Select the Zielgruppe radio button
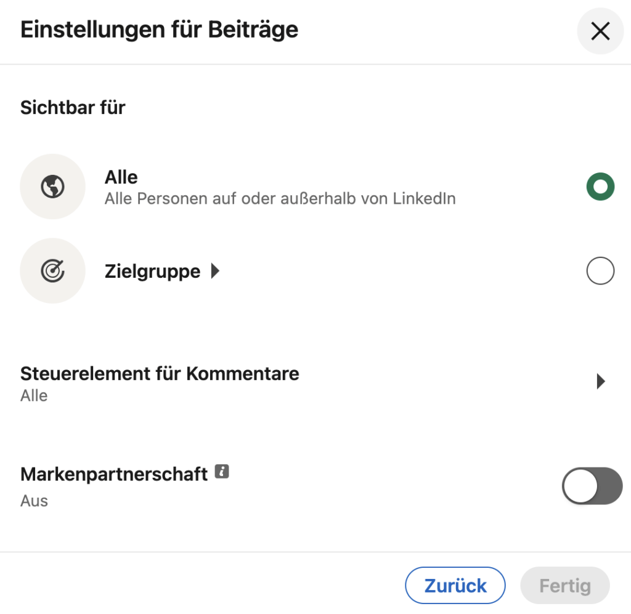 pos(600,270)
